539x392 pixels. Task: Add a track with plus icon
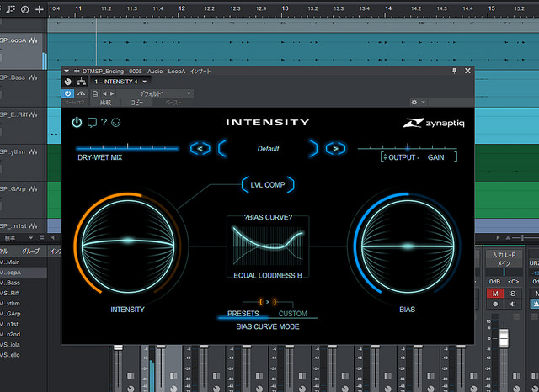click(x=40, y=9)
